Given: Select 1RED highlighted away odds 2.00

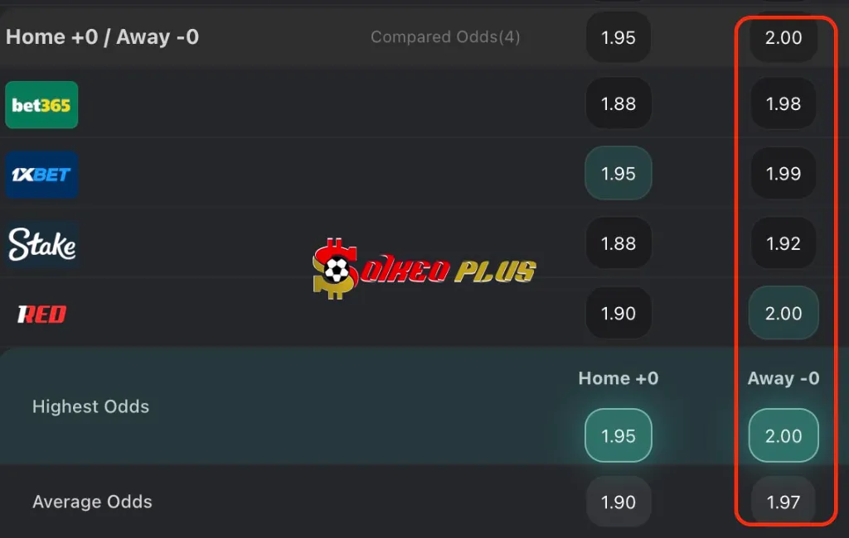Looking at the screenshot, I should (x=783, y=313).
